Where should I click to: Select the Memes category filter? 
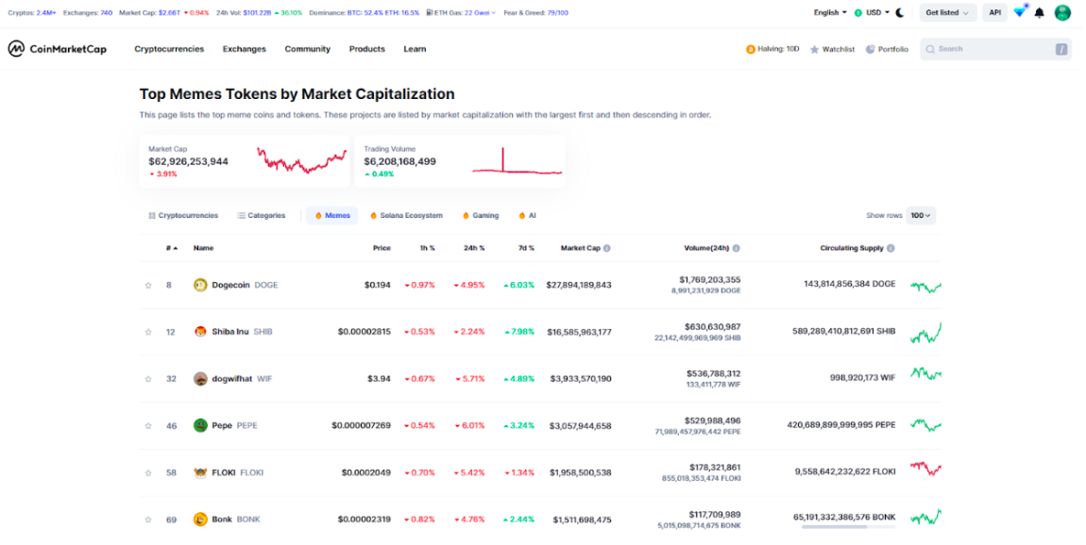[x=331, y=215]
